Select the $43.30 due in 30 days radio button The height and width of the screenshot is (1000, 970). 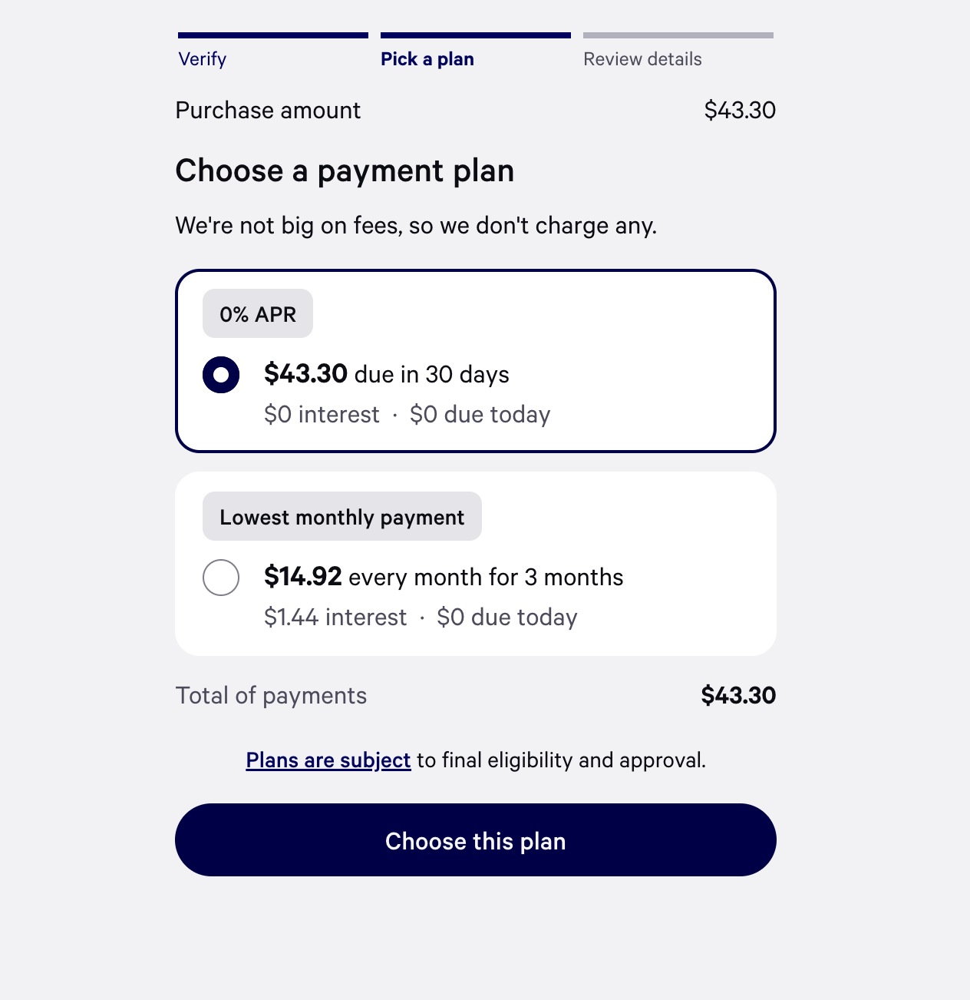(221, 375)
